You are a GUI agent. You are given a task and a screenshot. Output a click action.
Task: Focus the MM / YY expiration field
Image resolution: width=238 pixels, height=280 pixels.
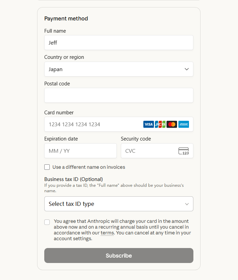[80, 151]
